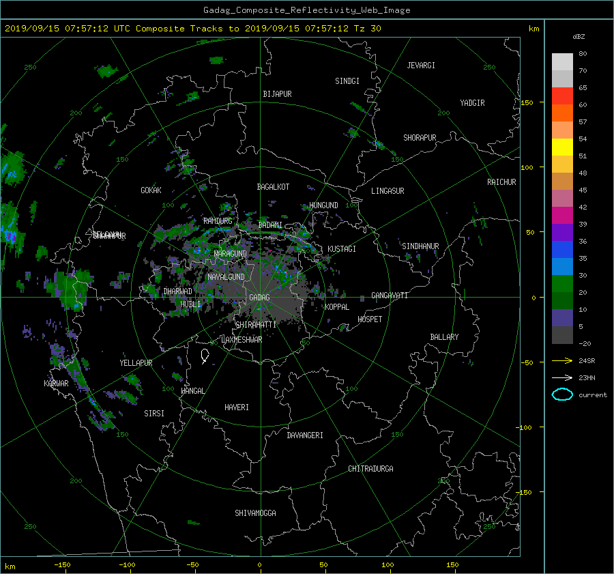614x574 pixels.
Task: Select the LAXMESHWAR city label
Action: coord(242,340)
